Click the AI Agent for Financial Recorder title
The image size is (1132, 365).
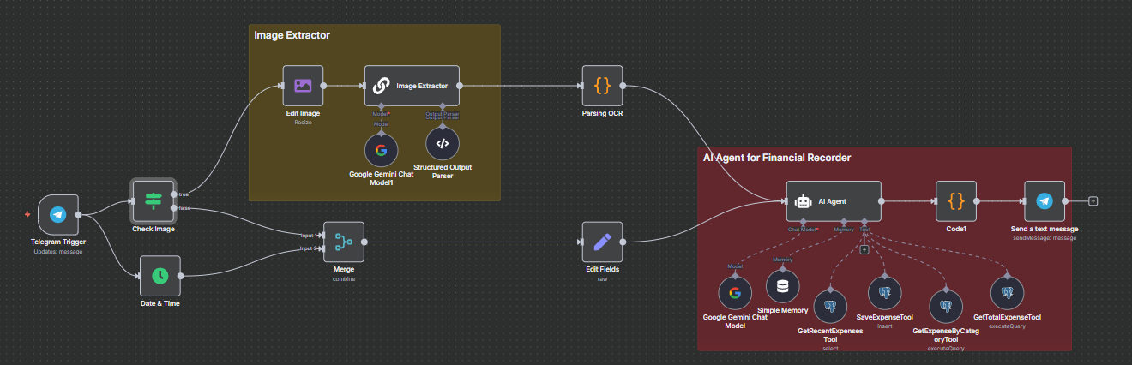pyautogui.click(x=777, y=158)
